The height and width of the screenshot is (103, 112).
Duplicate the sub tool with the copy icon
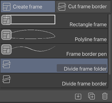[92, 96]
